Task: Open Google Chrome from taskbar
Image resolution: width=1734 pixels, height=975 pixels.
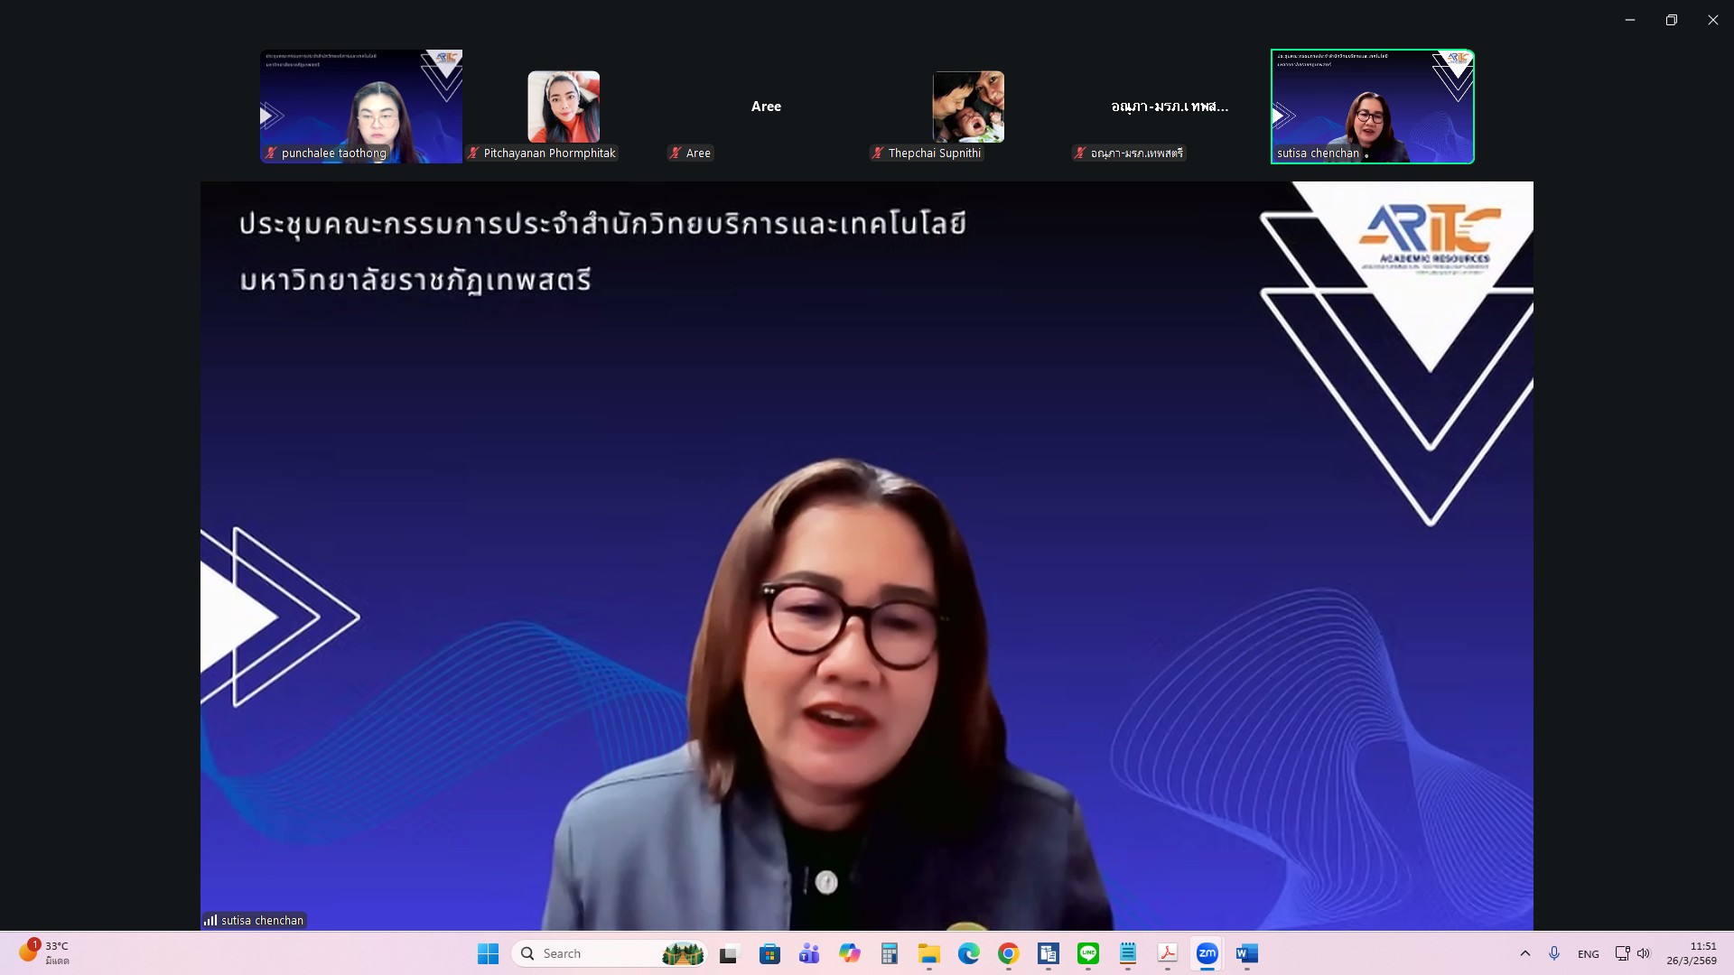Action: click(1008, 953)
